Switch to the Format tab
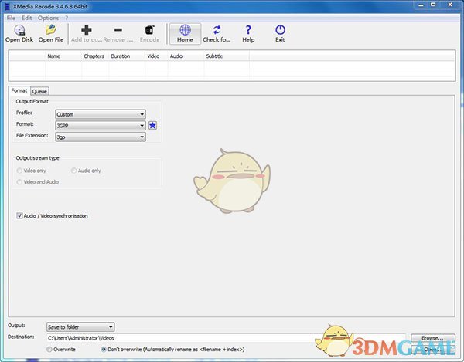This screenshot has height=362, width=464. [19, 90]
